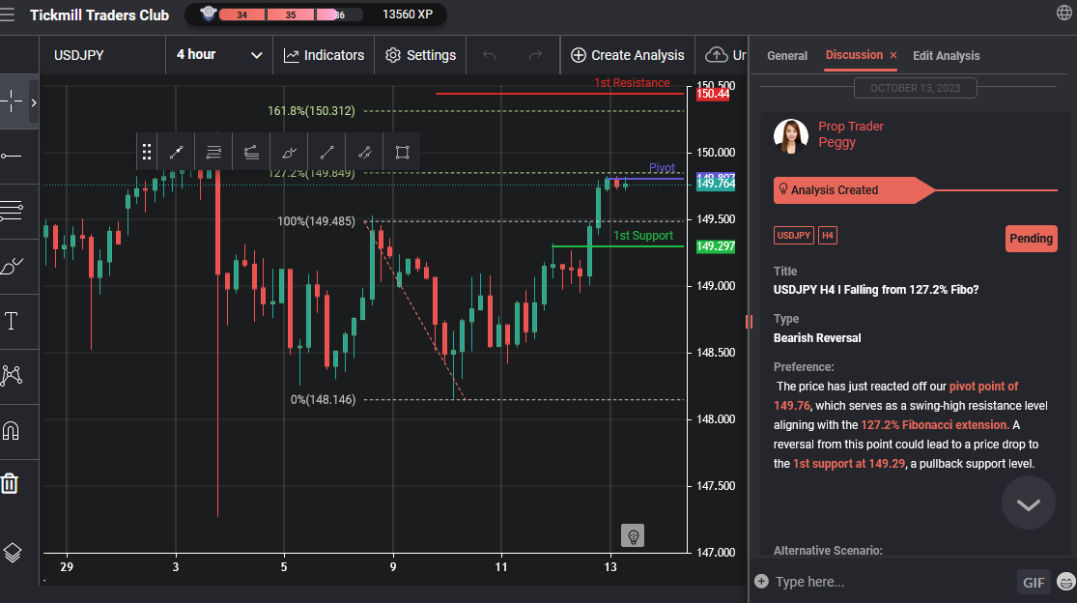Click the Pivot line label

click(x=662, y=168)
